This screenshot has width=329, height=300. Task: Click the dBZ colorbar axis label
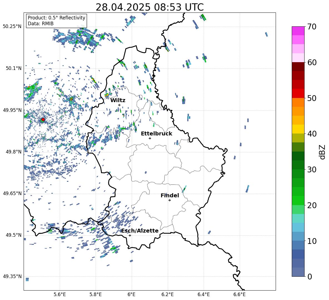click(323, 152)
